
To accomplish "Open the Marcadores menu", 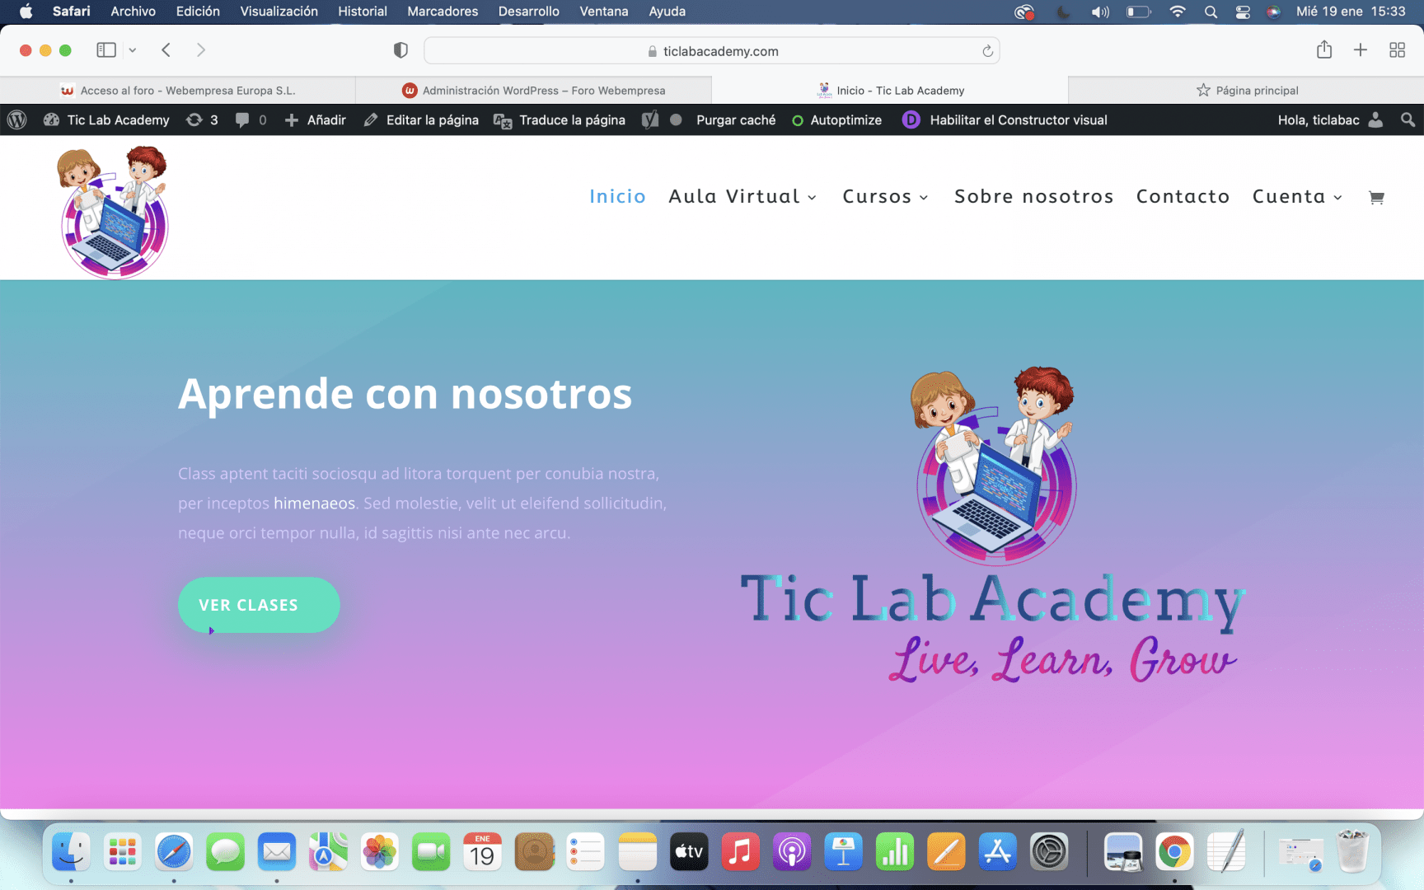I will pos(443,12).
